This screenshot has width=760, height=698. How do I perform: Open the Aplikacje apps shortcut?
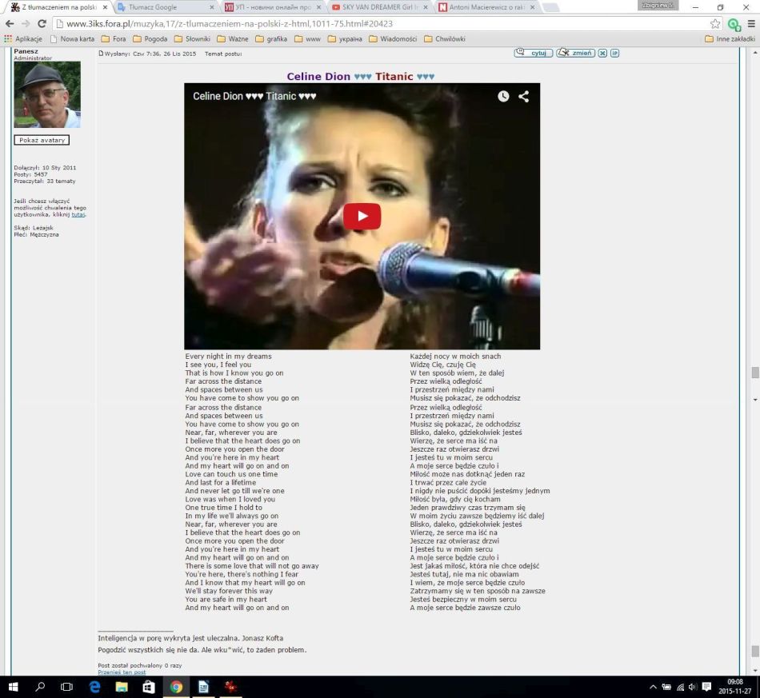pos(22,38)
